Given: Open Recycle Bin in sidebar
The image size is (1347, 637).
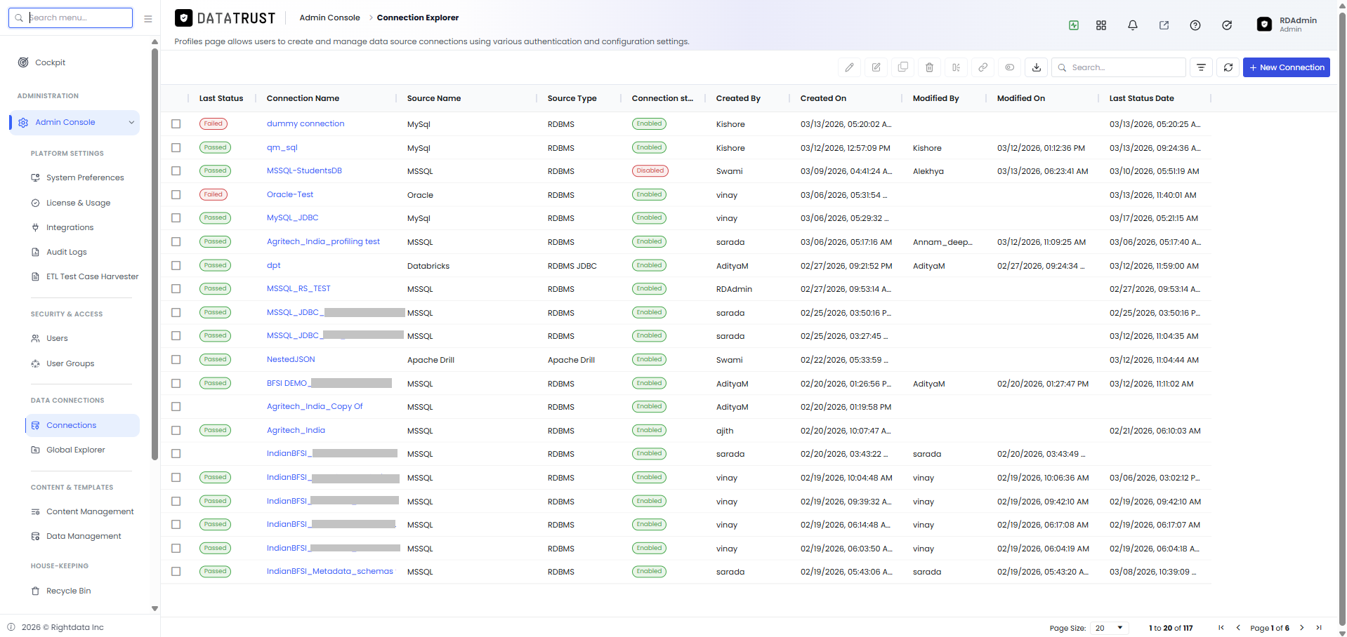Looking at the screenshot, I should (x=68, y=591).
